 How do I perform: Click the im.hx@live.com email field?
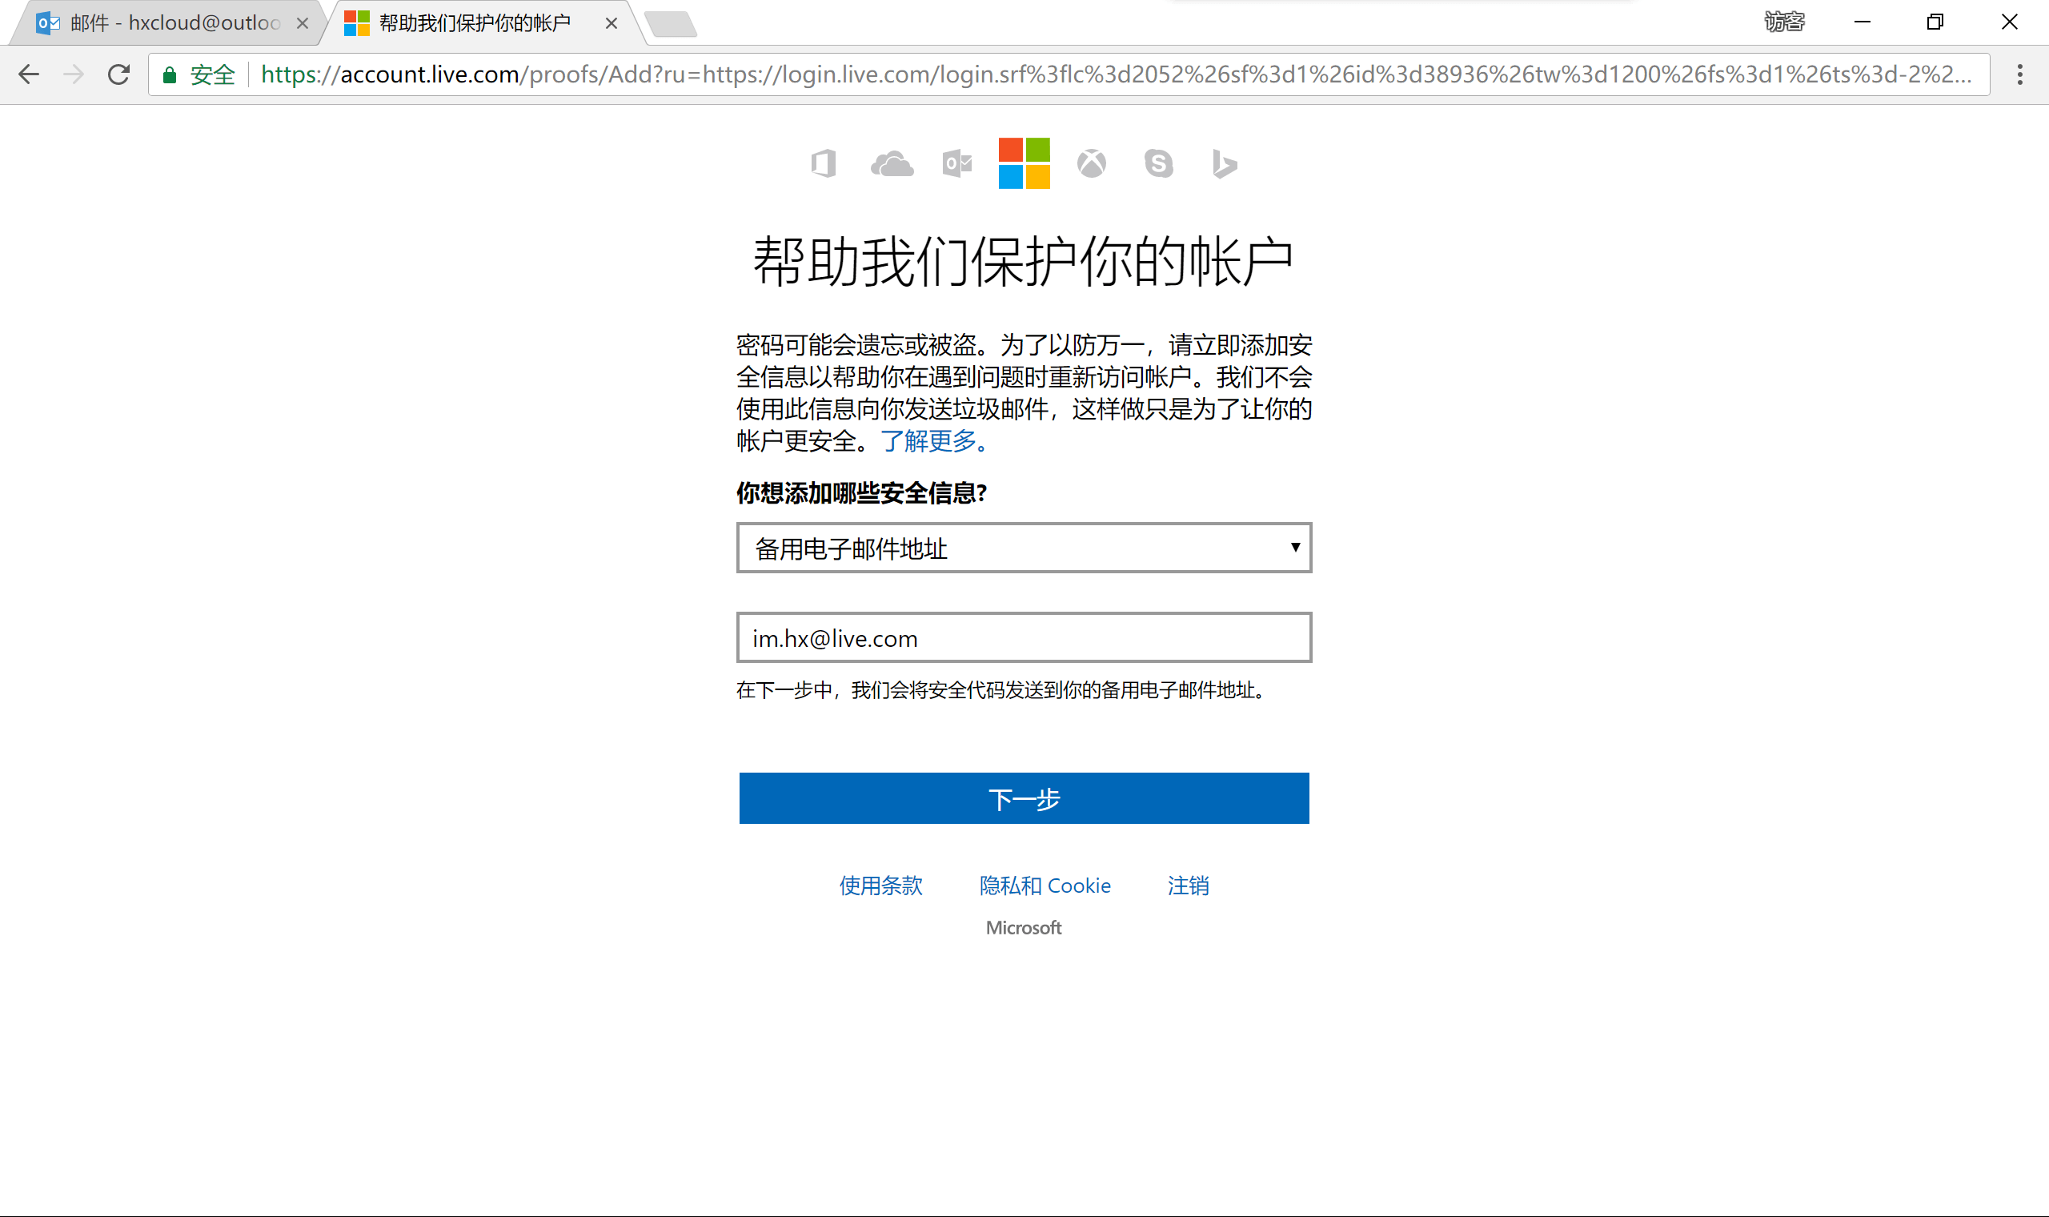1024,638
